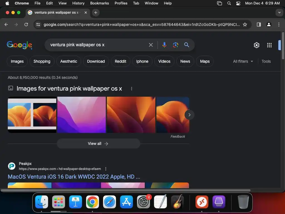Click the View all images button
285x214 pixels.
[x=99, y=144]
